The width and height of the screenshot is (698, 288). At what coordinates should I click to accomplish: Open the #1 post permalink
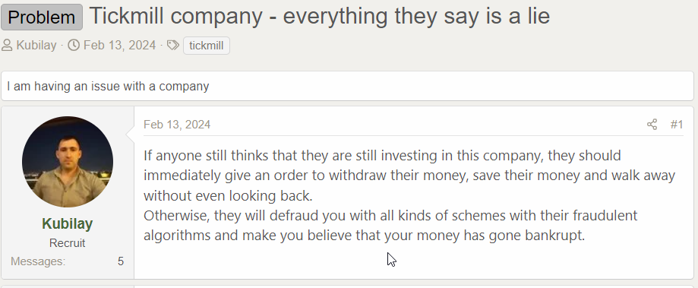coord(677,125)
